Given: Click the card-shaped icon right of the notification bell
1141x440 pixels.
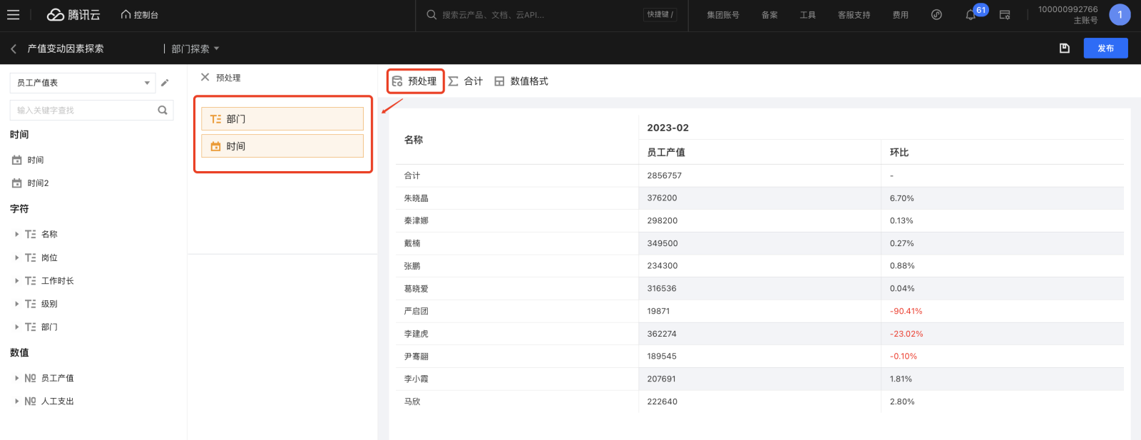Looking at the screenshot, I should click(x=1005, y=14).
